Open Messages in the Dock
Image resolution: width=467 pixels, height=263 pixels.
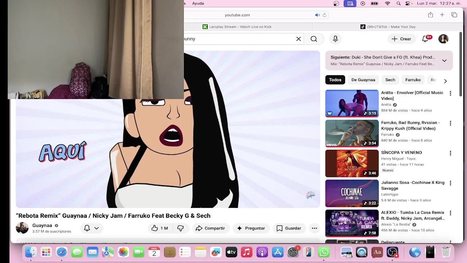(x=77, y=252)
